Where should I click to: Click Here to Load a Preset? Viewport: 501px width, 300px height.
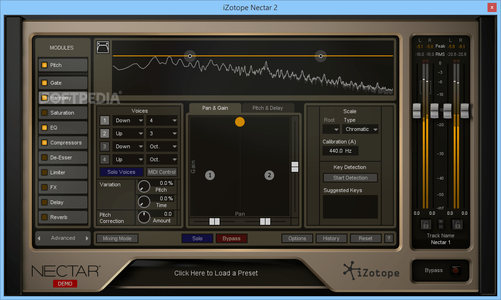[216, 273]
